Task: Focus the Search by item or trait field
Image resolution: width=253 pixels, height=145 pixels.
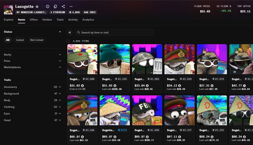Action: point(114,32)
